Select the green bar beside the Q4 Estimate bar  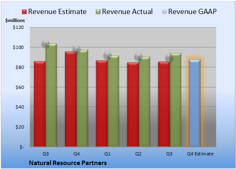tap(175, 100)
